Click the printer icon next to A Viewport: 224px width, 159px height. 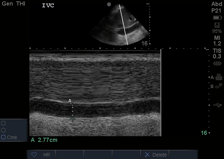[219, 77]
